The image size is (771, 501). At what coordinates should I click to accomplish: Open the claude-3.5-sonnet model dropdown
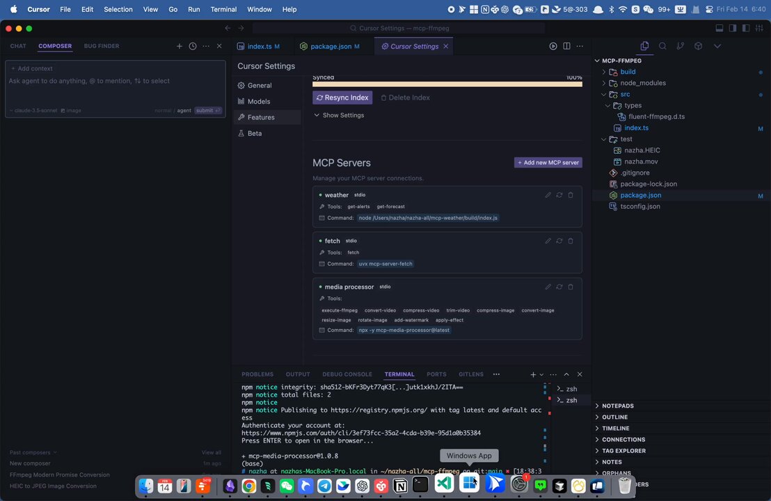(x=33, y=111)
